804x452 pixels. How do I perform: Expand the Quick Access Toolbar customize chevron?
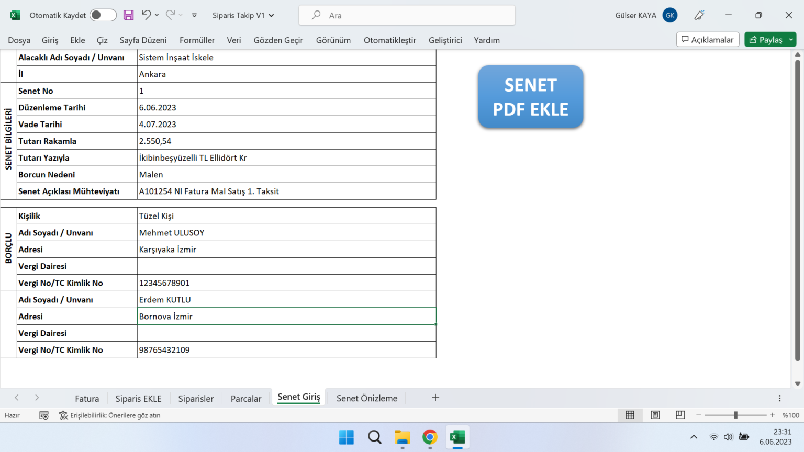point(194,15)
